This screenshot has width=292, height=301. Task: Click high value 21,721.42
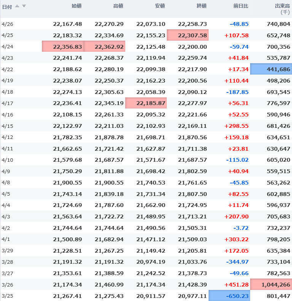coord(109,149)
